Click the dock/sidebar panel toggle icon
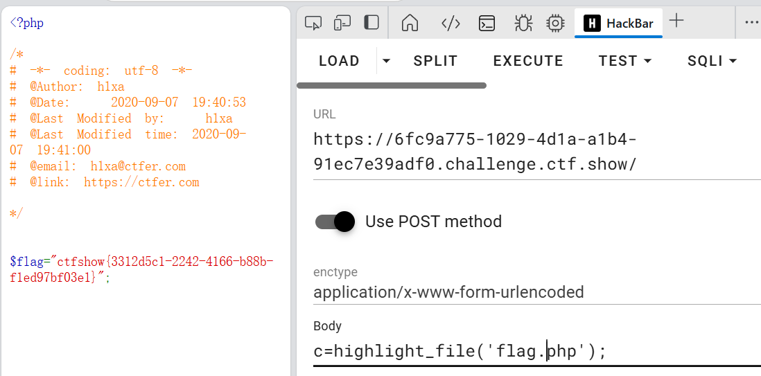The height and width of the screenshot is (376, 761). 371,23
